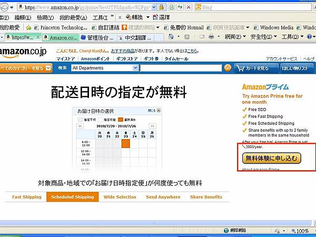
Task: Open recent pages dropdown next to forward arrow
Action: (x=12, y=7)
